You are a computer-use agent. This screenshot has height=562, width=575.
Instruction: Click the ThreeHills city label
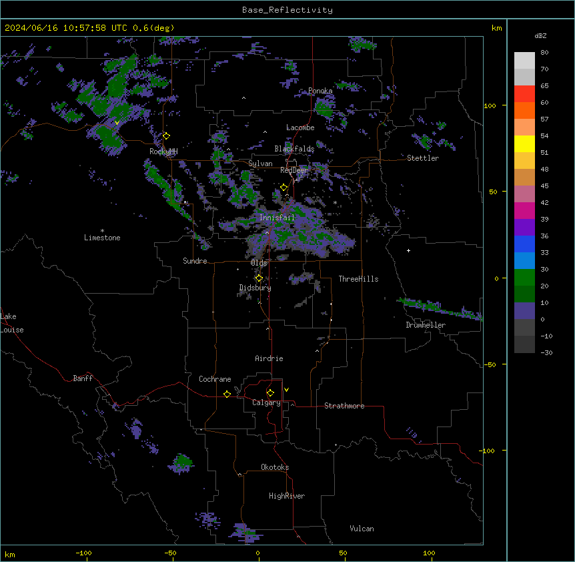coord(358,279)
